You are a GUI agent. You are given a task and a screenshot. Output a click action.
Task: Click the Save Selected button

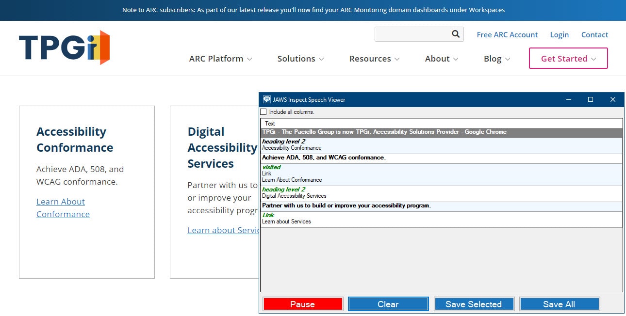[474, 304]
